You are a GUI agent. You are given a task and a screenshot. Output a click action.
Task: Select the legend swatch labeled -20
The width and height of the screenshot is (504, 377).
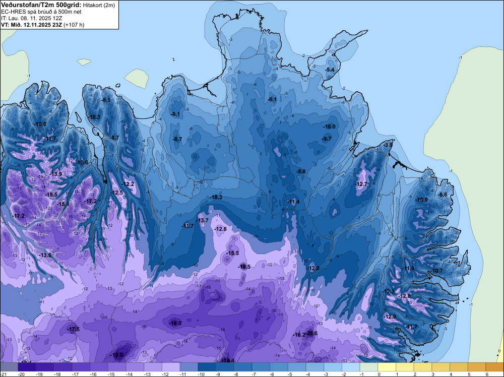(27, 367)
